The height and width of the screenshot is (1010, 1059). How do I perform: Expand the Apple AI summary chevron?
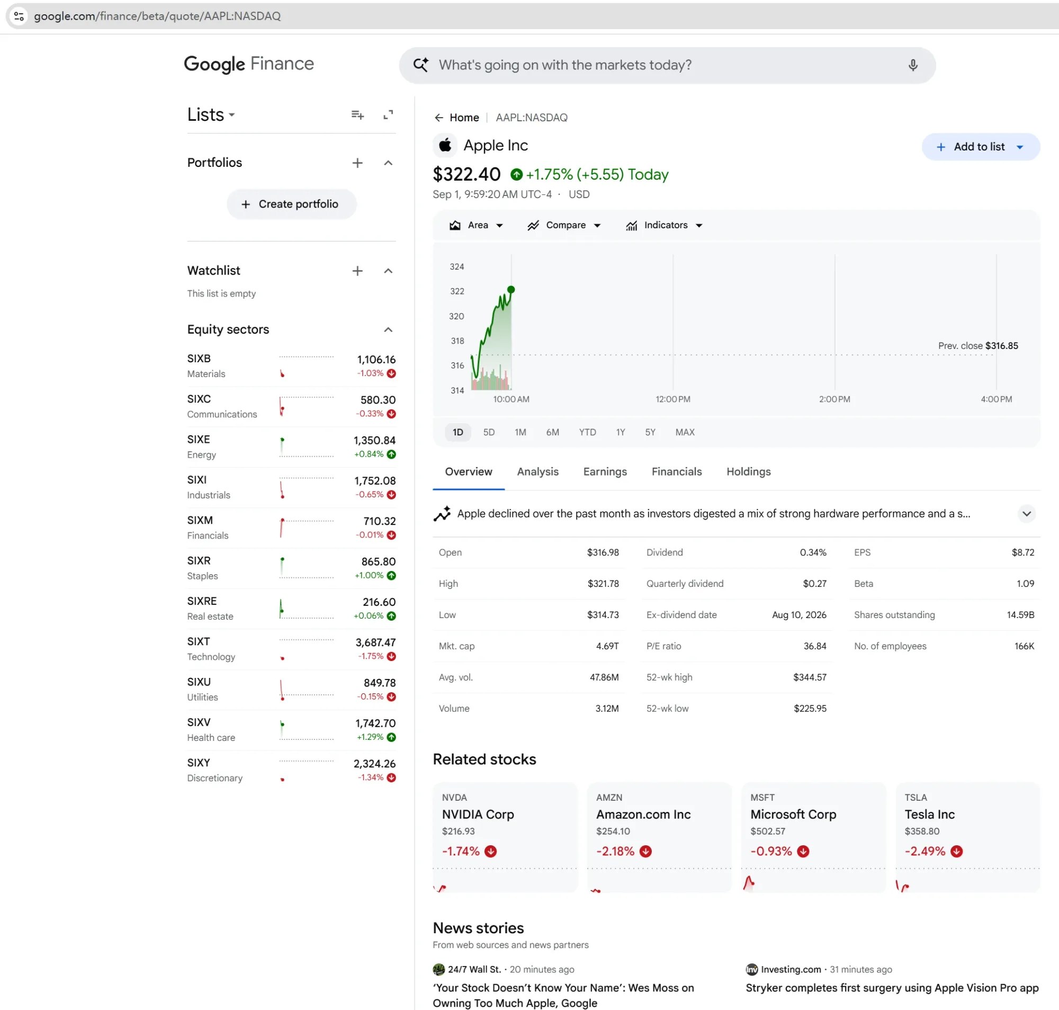click(x=1026, y=514)
